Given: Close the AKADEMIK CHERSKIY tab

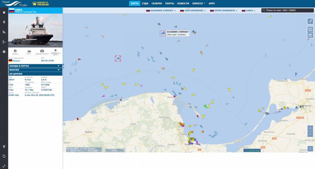Looking at the screenshot, I should pyautogui.click(x=175, y=11).
